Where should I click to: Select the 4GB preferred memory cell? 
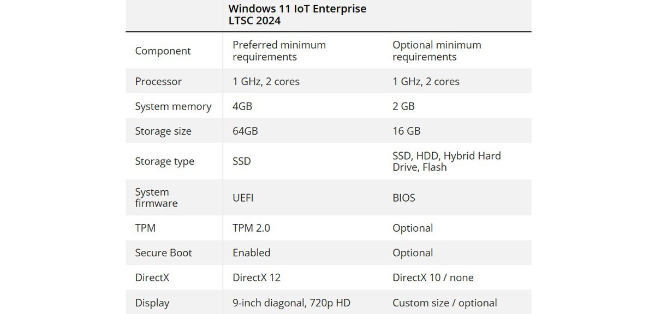[x=242, y=106]
